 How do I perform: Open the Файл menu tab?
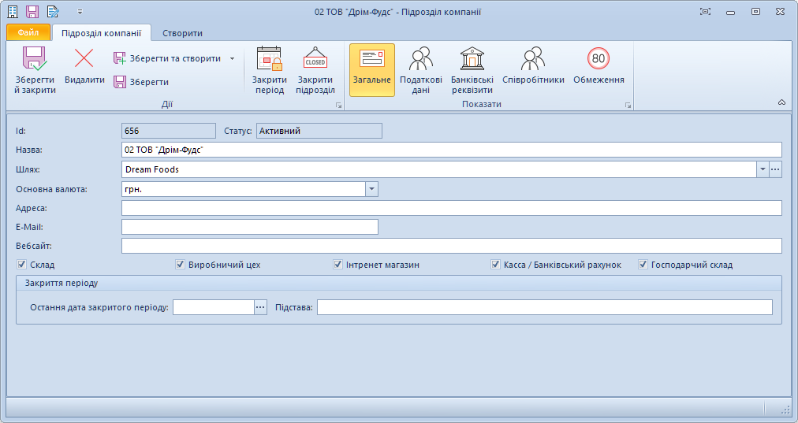click(28, 33)
